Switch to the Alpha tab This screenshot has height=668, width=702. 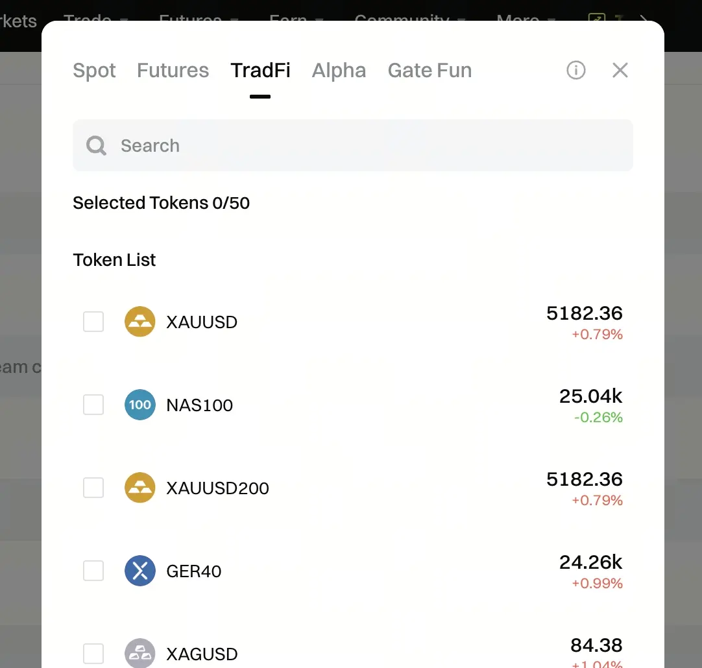click(339, 70)
